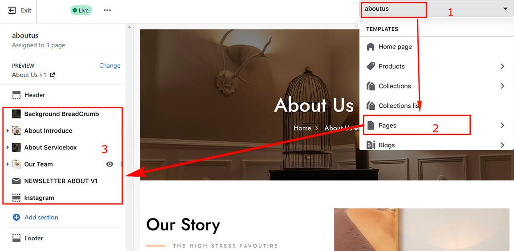Expand the About Servicebox section
The height and width of the screenshot is (251, 514).
coord(8,147)
